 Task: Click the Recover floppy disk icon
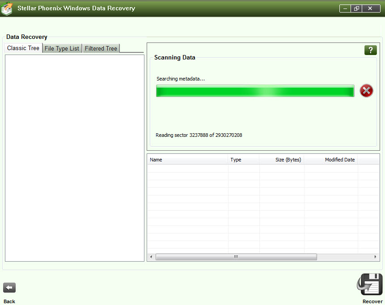[x=370, y=284]
